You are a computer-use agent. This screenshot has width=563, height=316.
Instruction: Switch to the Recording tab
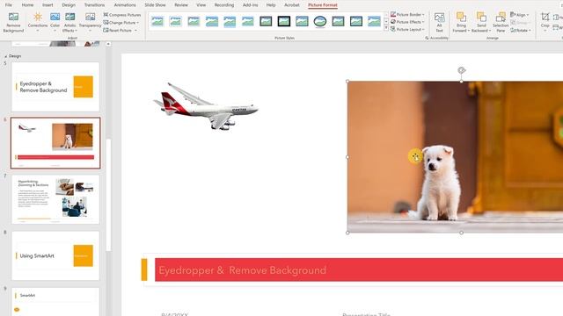(224, 5)
